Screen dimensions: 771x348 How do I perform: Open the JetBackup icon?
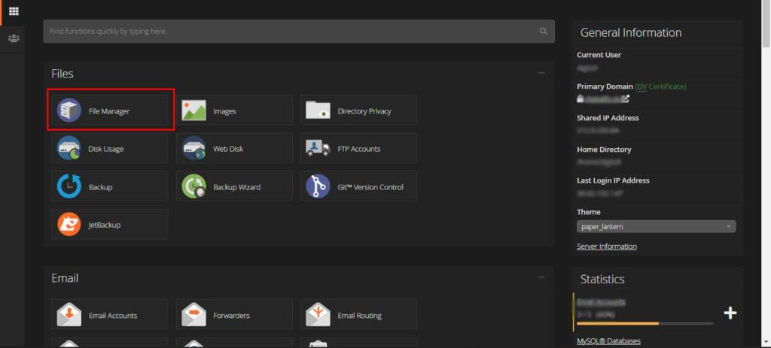click(x=69, y=224)
